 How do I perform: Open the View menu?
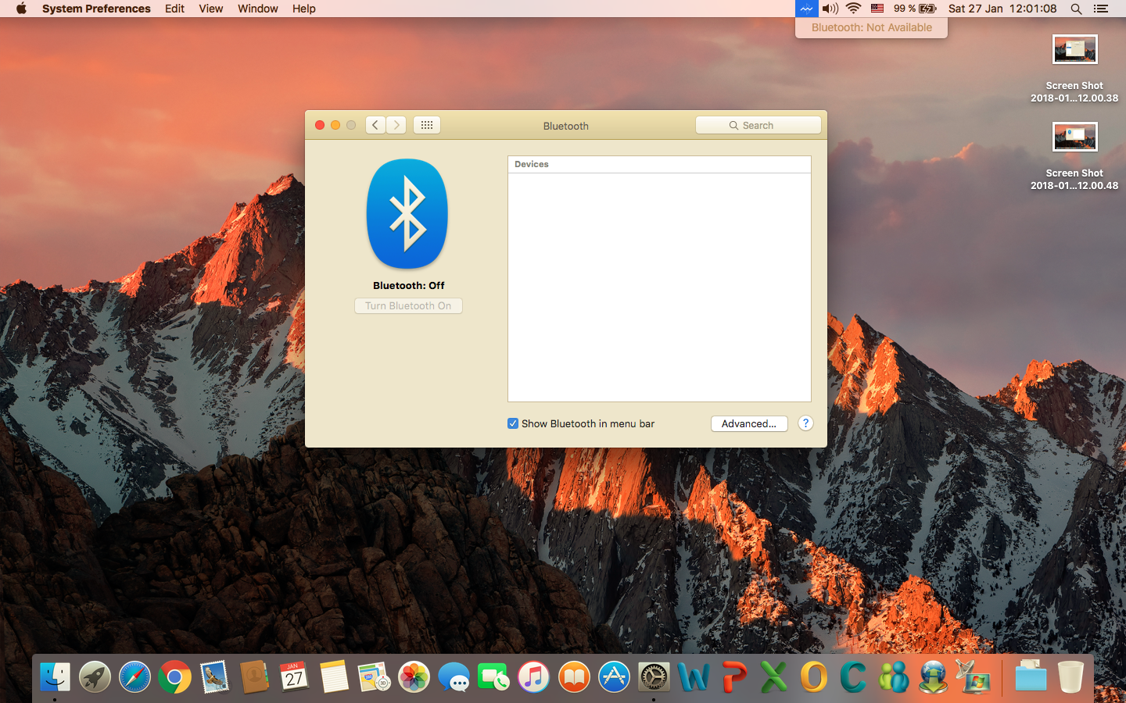tap(210, 9)
